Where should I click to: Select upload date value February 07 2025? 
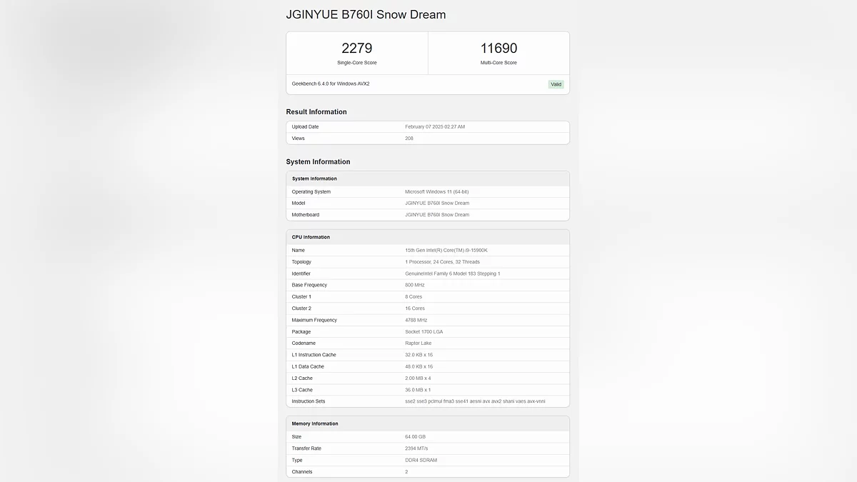[x=435, y=126]
